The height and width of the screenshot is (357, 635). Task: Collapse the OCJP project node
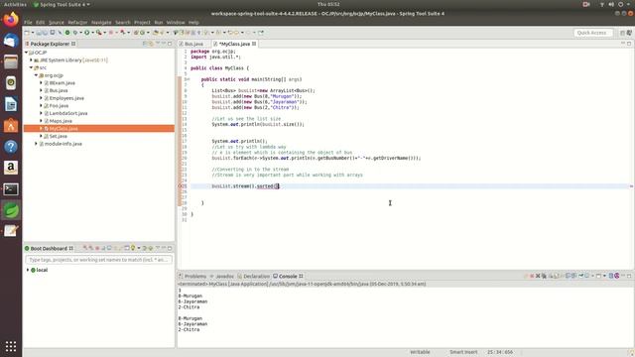click(27, 53)
